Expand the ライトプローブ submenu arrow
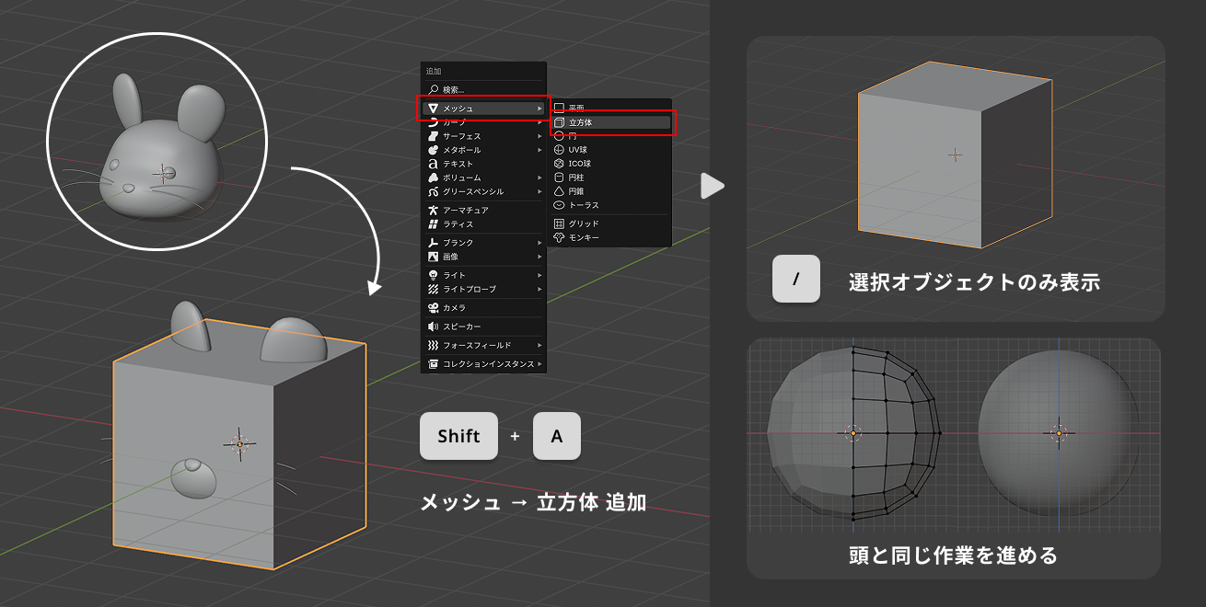Viewport: 1206px width, 607px height. (x=540, y=290)
